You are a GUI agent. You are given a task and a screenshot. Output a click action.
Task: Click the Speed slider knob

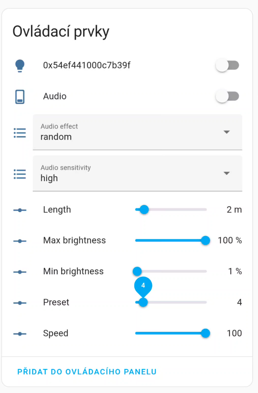point(205,333)
